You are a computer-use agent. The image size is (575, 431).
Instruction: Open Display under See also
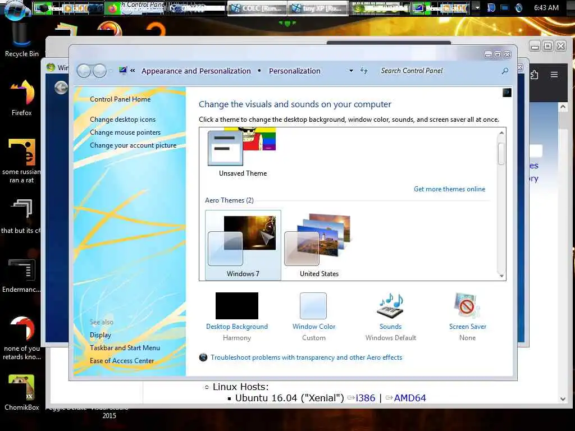click(x=100, y=335)
